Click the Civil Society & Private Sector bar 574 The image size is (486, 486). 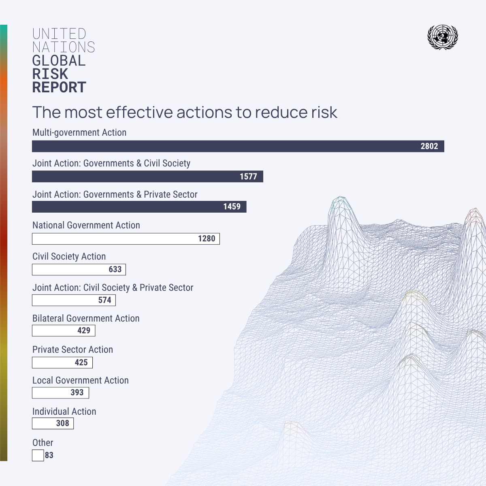(74, 300)
